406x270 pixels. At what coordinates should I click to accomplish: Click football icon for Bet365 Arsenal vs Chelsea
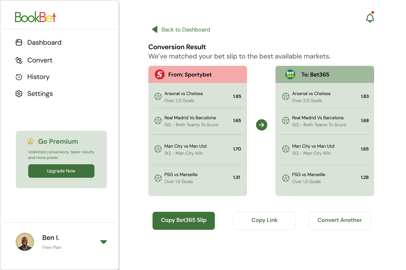(x=286, y=96)
